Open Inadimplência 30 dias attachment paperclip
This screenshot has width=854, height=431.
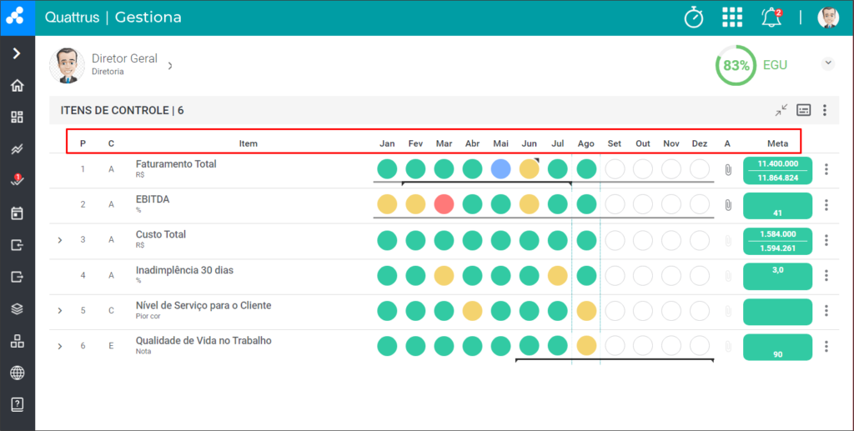(728, 276)
